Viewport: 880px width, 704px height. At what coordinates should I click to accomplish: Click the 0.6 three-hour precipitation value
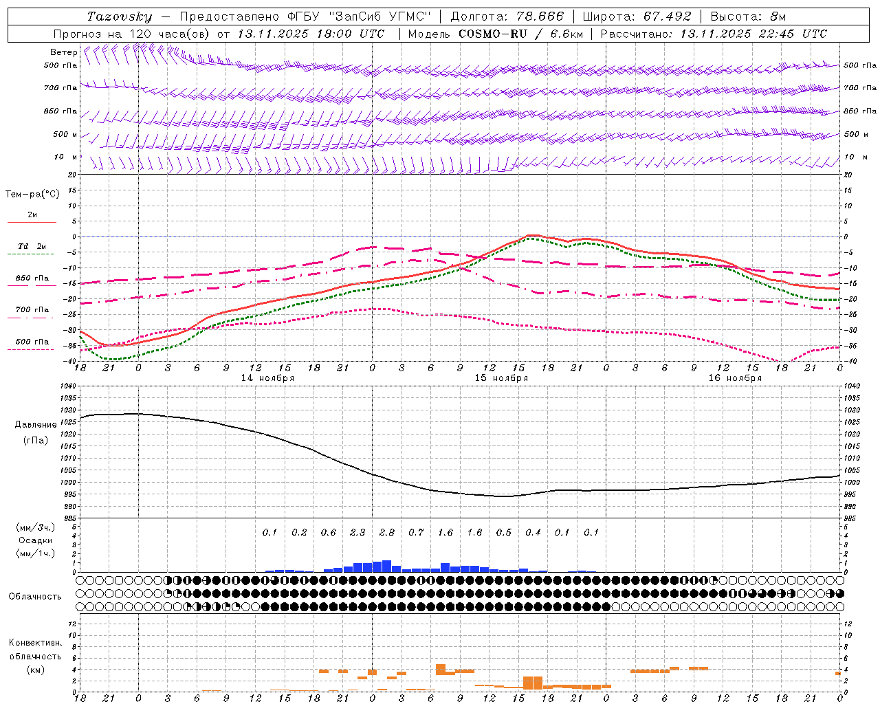[329, 532]
